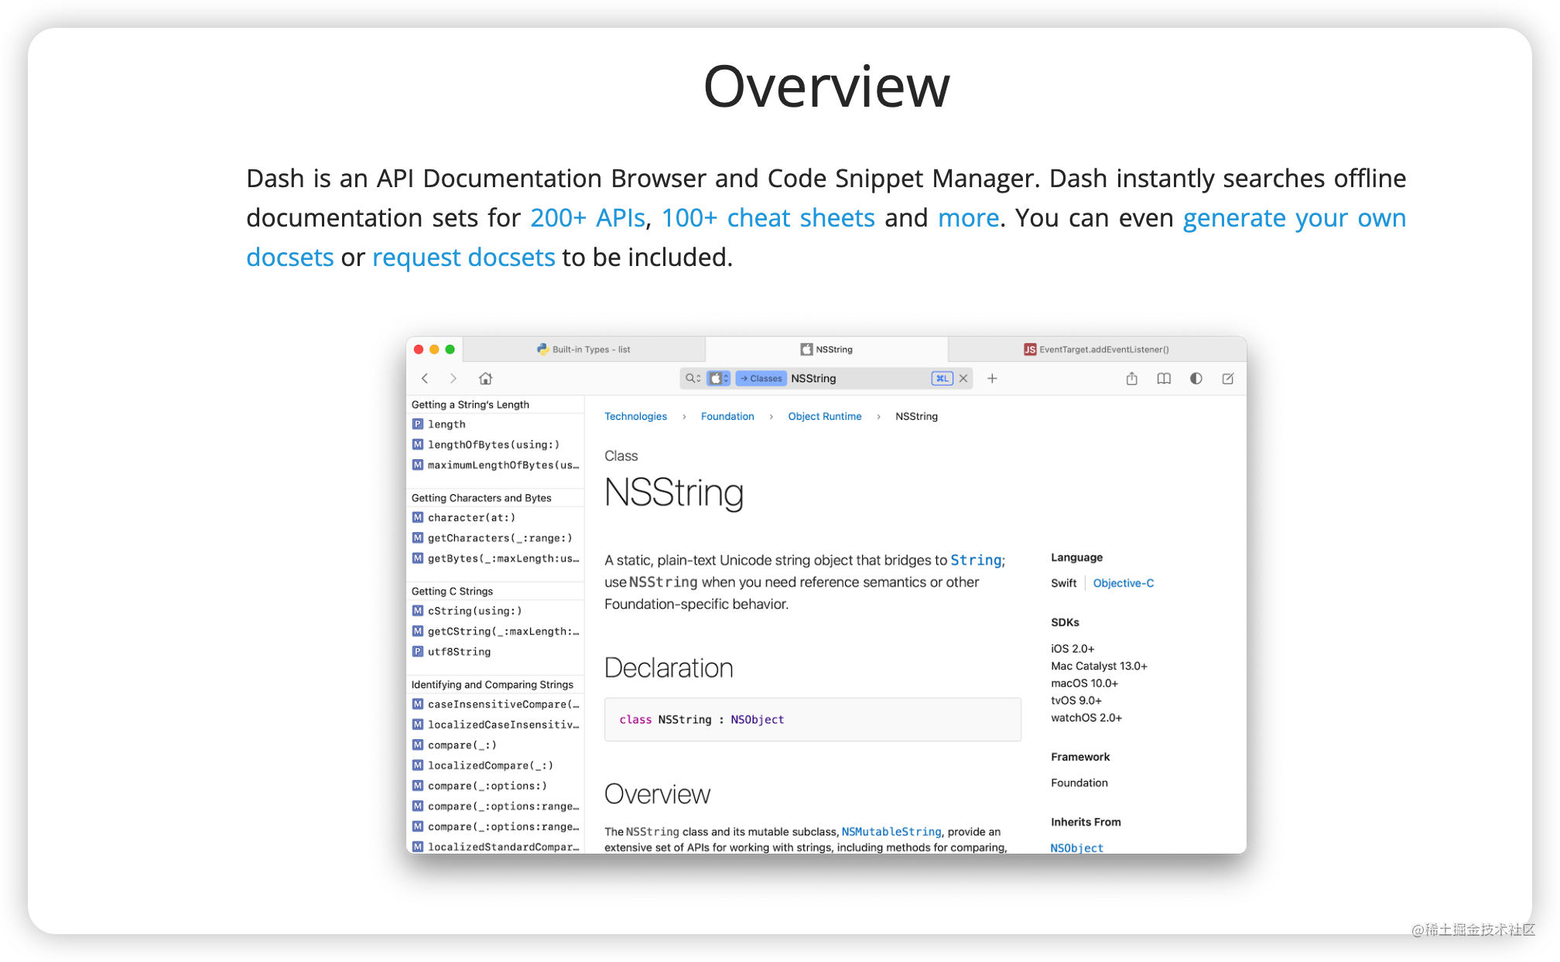Viewport: 1560px width, 962px height.
Task: Select utf8String property
Action: [x=495, y=652]
